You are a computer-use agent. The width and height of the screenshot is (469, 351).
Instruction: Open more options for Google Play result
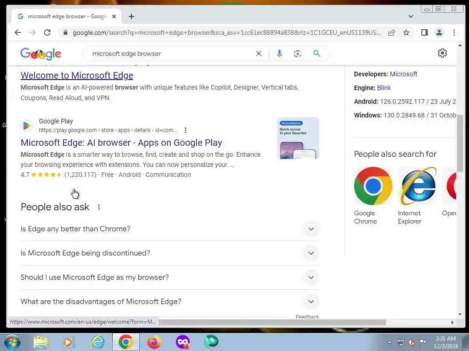(185, 130)
